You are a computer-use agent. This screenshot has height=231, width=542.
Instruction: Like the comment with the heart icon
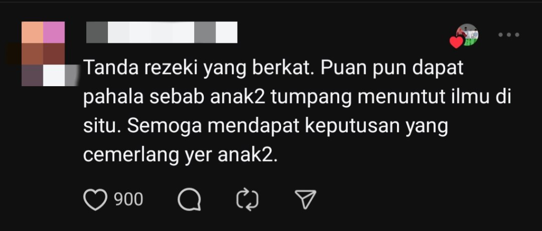[95, 200]
